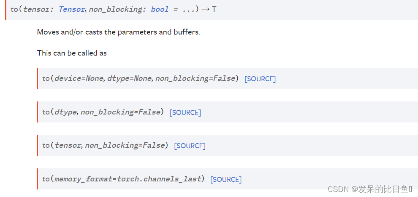Click the blue bool type link
Image resolution: width=418 pixels, height=197 pixels.
[x=160, y=9]
